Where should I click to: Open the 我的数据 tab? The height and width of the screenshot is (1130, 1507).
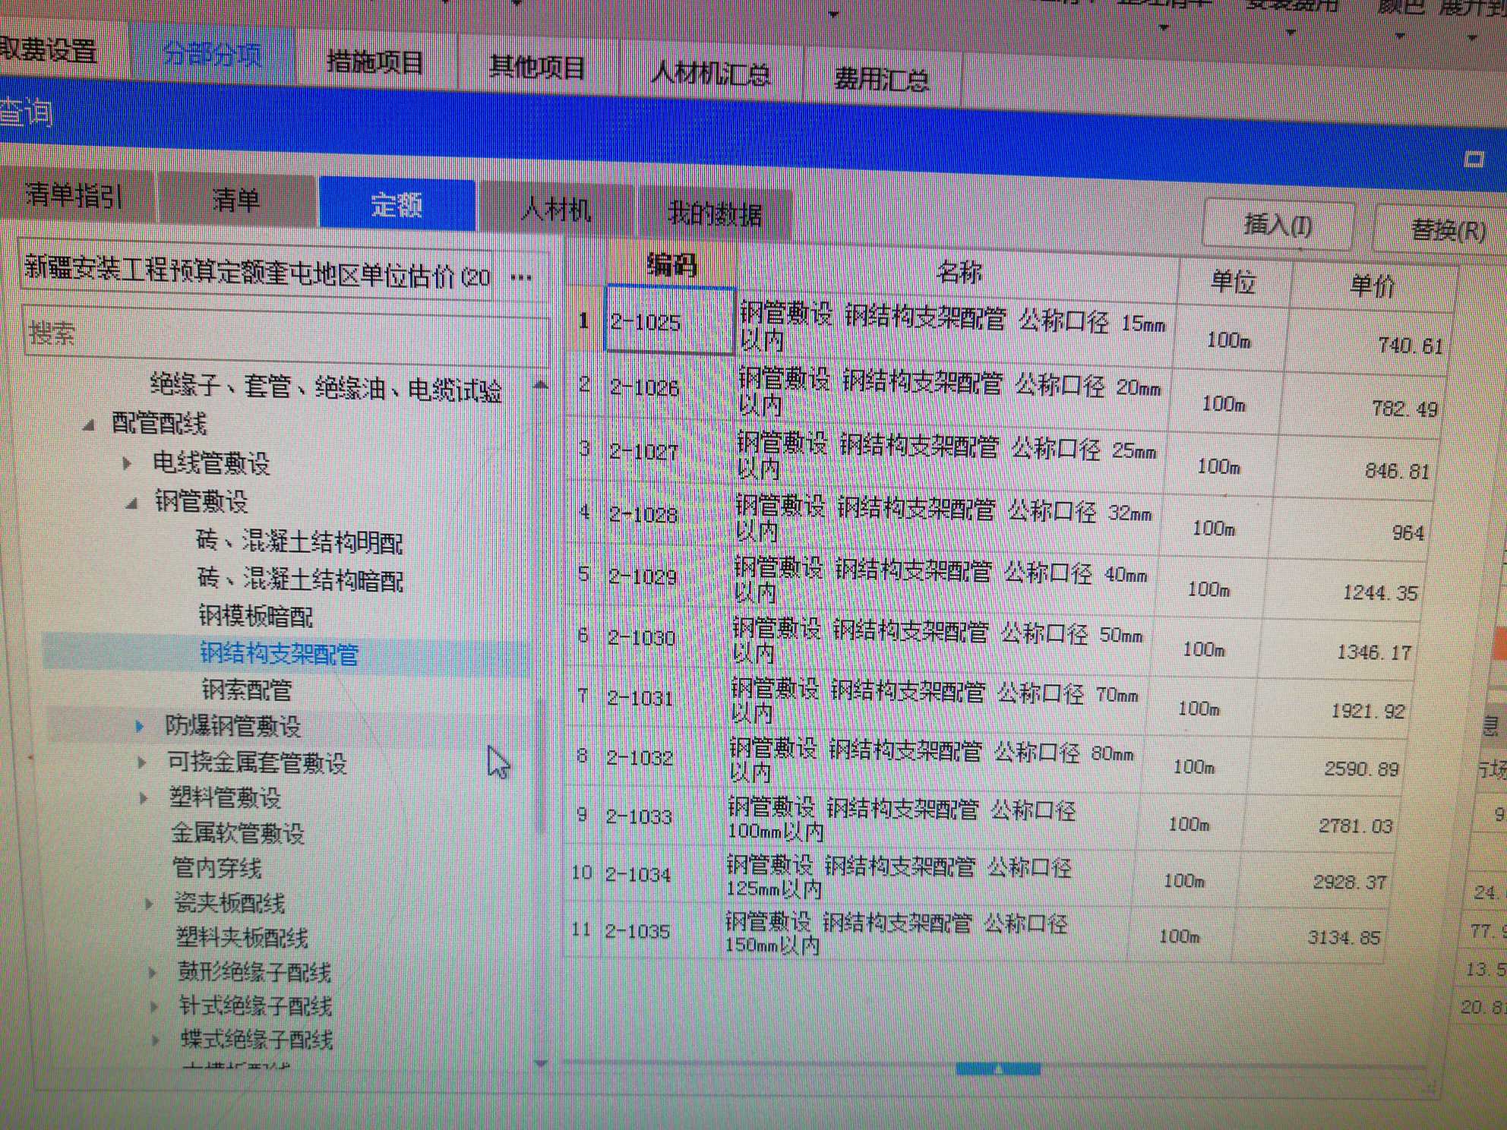pos(714,215)
